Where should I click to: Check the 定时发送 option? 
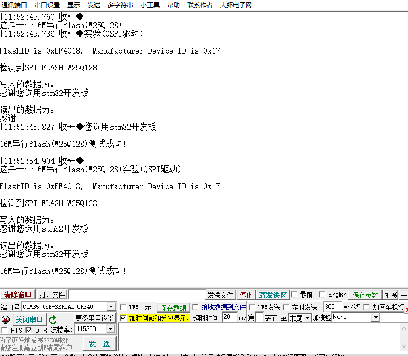(287, 307)
